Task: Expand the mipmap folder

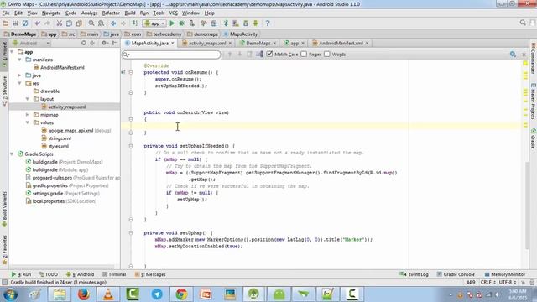Action: click(28, 115)
